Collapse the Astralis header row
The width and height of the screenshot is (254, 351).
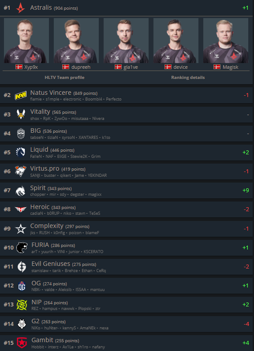click(x=127, y=8)
